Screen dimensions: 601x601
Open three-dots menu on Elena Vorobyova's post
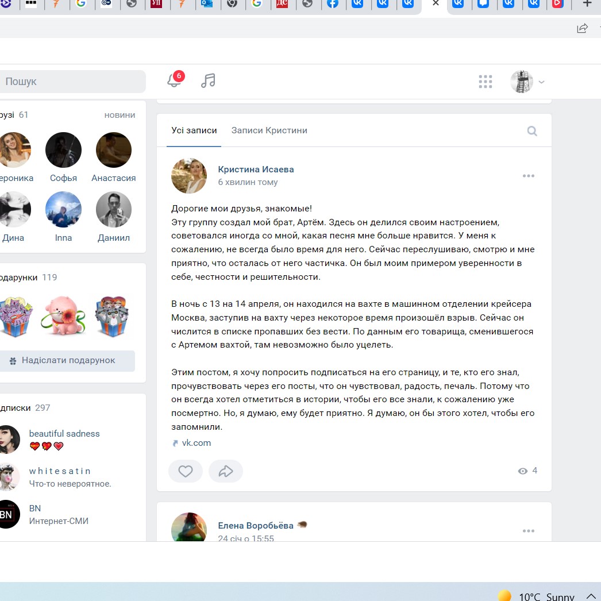click(528, 531)
